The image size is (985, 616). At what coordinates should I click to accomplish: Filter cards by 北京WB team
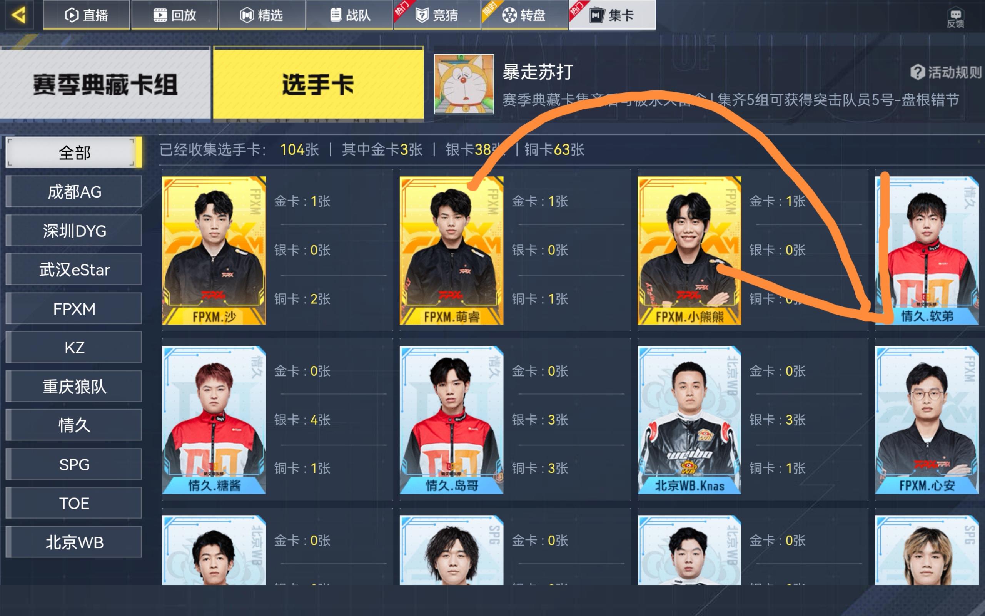pos(74,542)
